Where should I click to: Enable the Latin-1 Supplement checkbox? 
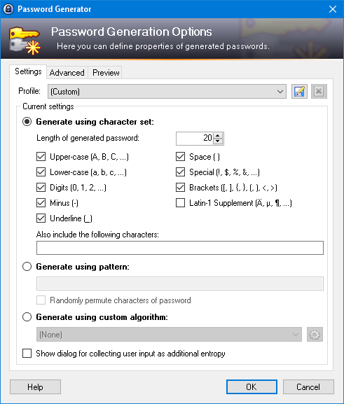pos(180,203)
